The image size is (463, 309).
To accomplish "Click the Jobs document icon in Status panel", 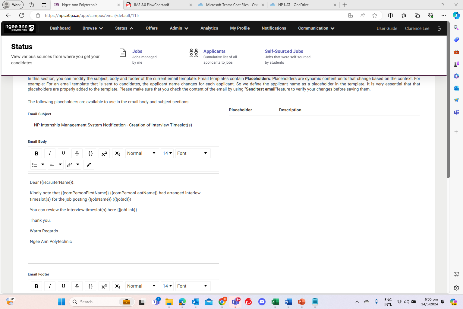I will [x=123, y=53].
